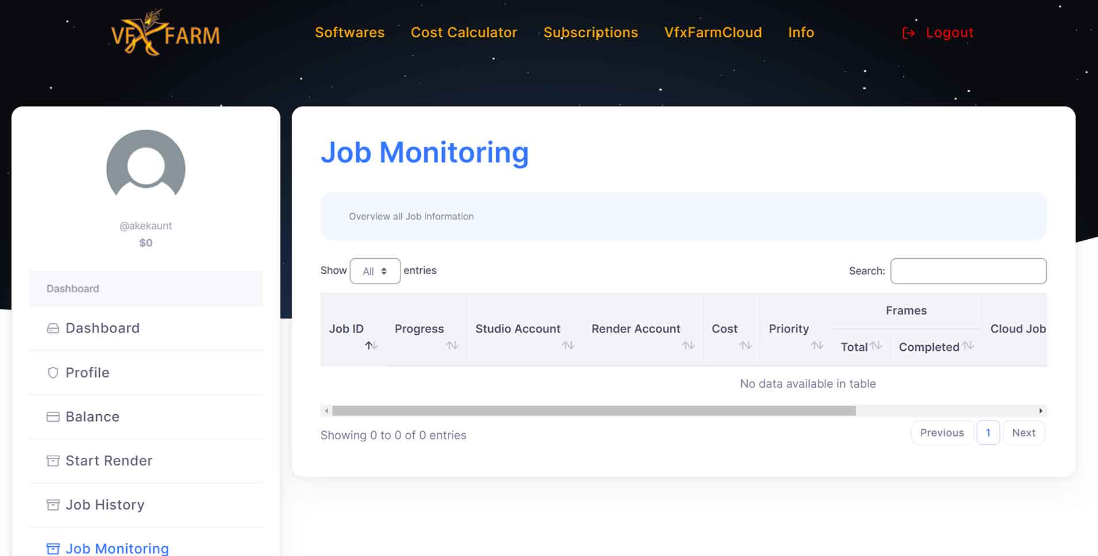The image size is (1098, 556).
Task: Click the Logout arrow icon
Action: 908,33
